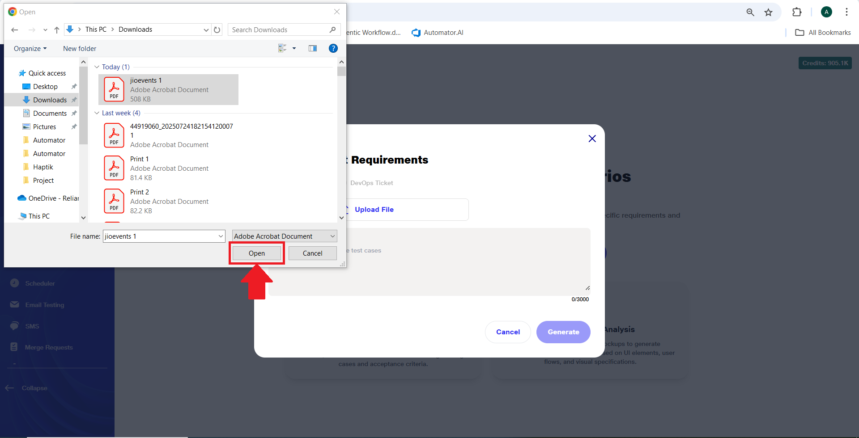Click the Open button in file dialog
Screen dimensions: 859x438
coord(256,253)
